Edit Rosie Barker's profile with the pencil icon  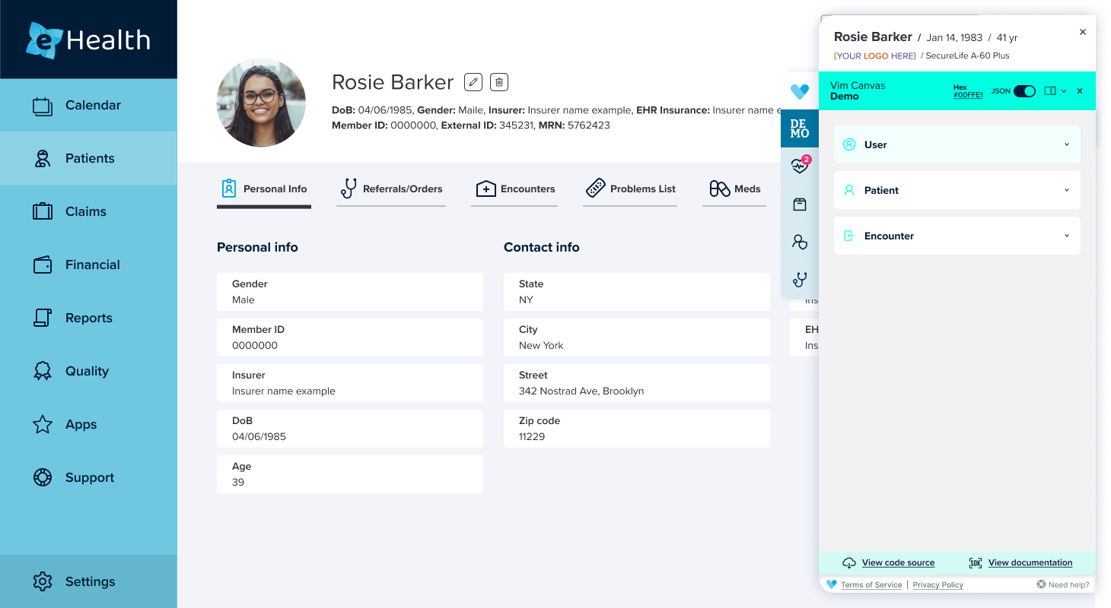[473, 82]
